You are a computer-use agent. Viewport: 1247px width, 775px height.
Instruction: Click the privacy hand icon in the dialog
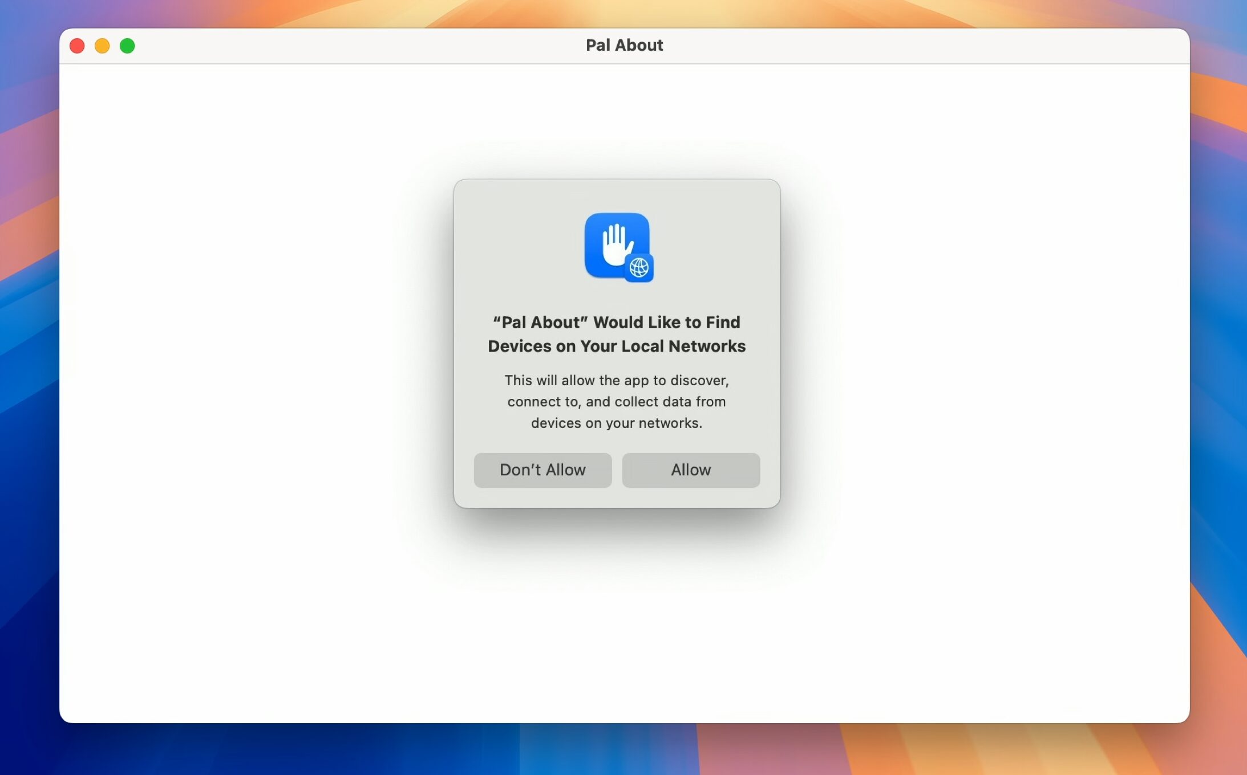[619, 247]
